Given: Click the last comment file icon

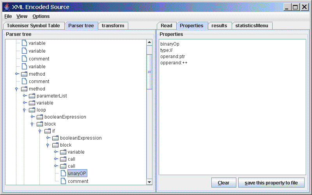Looking at the screenshot, I should 63,181.
